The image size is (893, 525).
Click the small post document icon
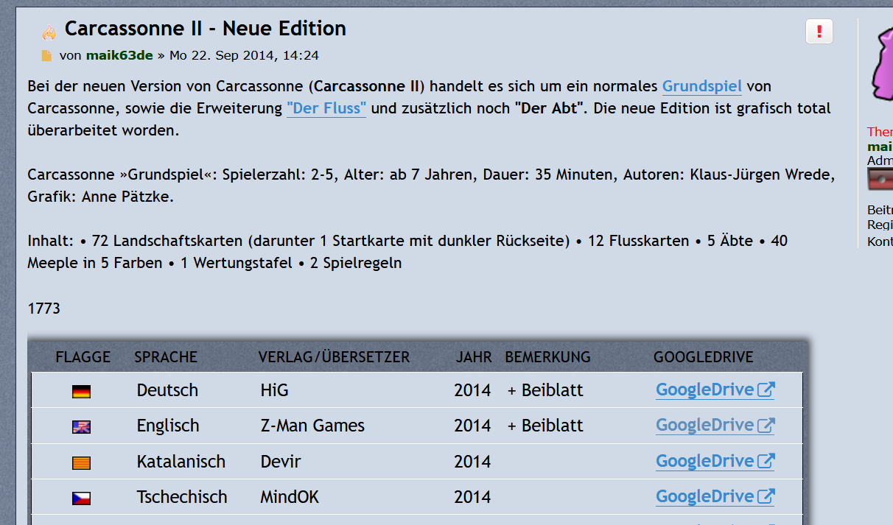(46, 56)
